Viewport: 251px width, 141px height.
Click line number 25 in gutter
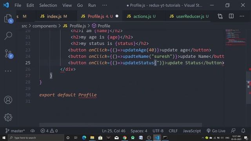pos(28,63)
